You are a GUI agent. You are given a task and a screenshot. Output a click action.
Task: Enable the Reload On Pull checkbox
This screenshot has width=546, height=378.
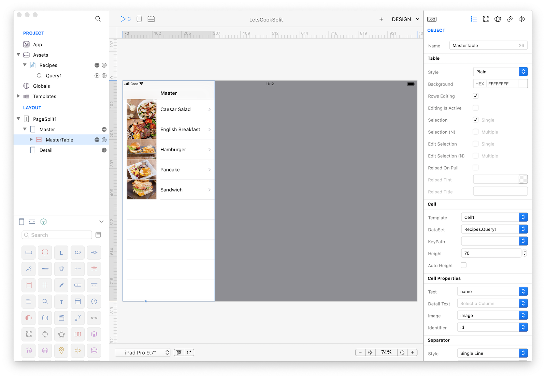coord(475,167)
